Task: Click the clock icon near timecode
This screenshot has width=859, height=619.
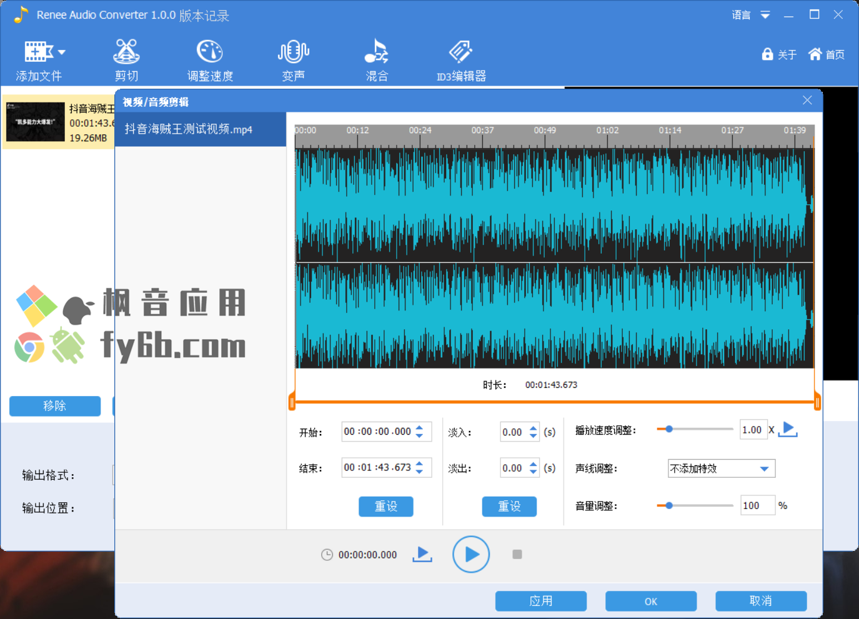Action: [327, 555]
